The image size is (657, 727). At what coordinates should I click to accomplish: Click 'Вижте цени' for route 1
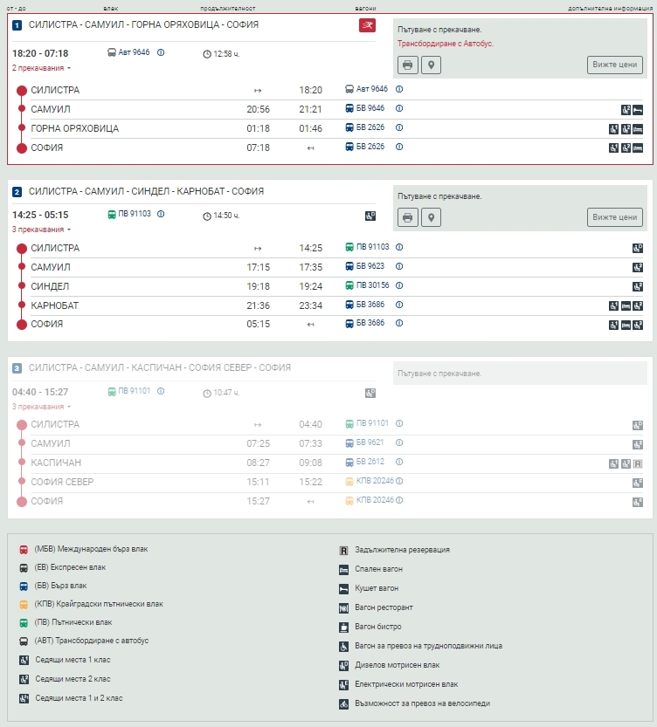point(614,65)
